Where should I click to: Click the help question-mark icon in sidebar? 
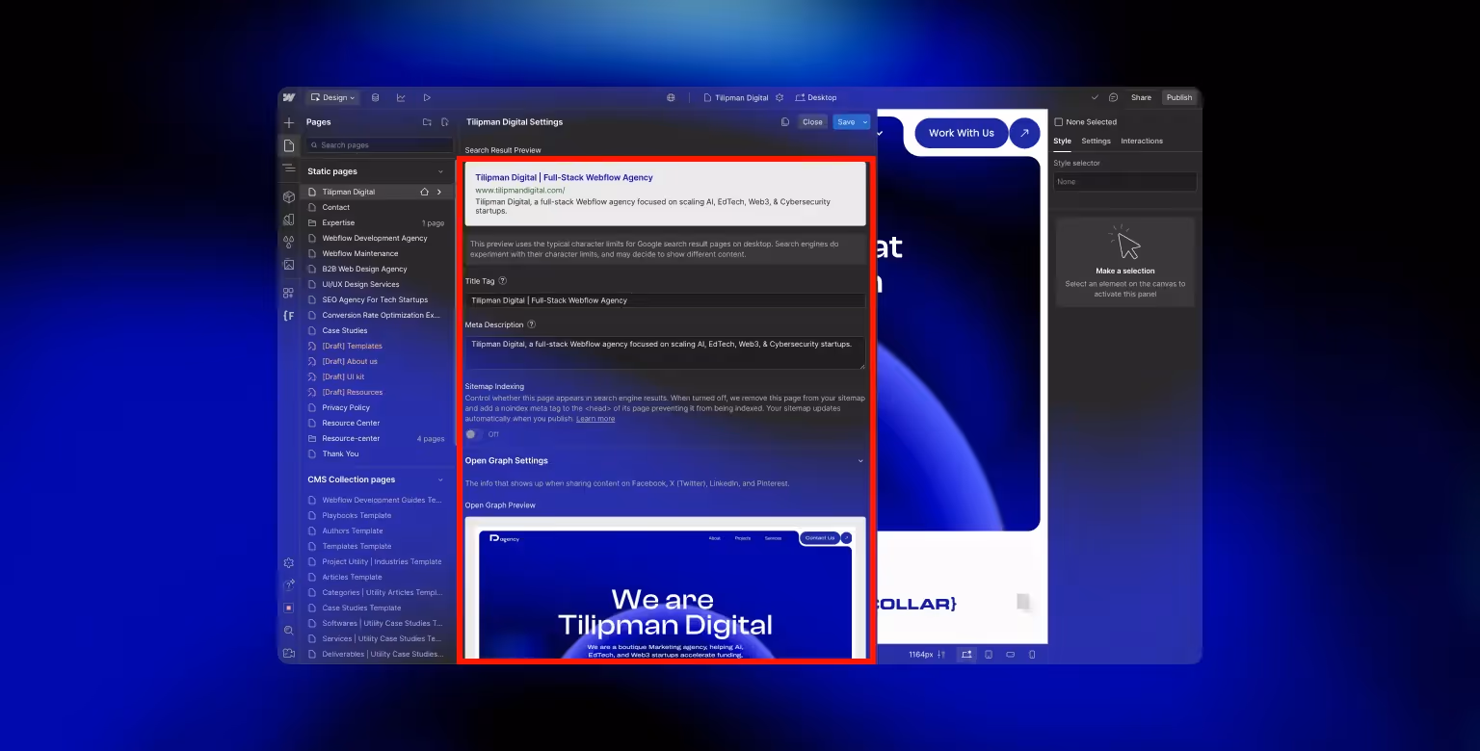click(x=288, y=585)
